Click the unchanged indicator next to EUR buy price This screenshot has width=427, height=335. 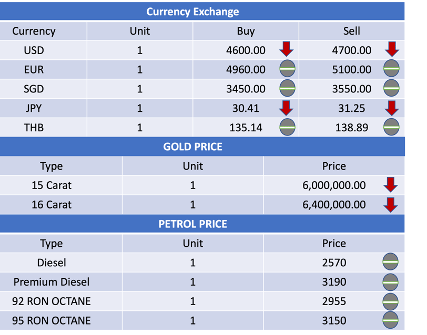(x=287, y=69)
